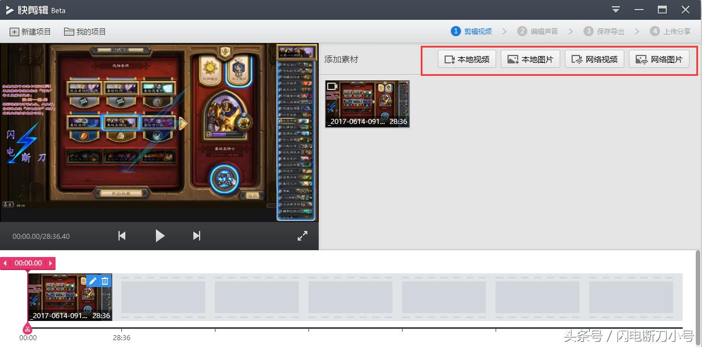This screenshot has width=702, height=347.
Task: Click the 00:00:00 playhead time label
Action: (28, 263)
